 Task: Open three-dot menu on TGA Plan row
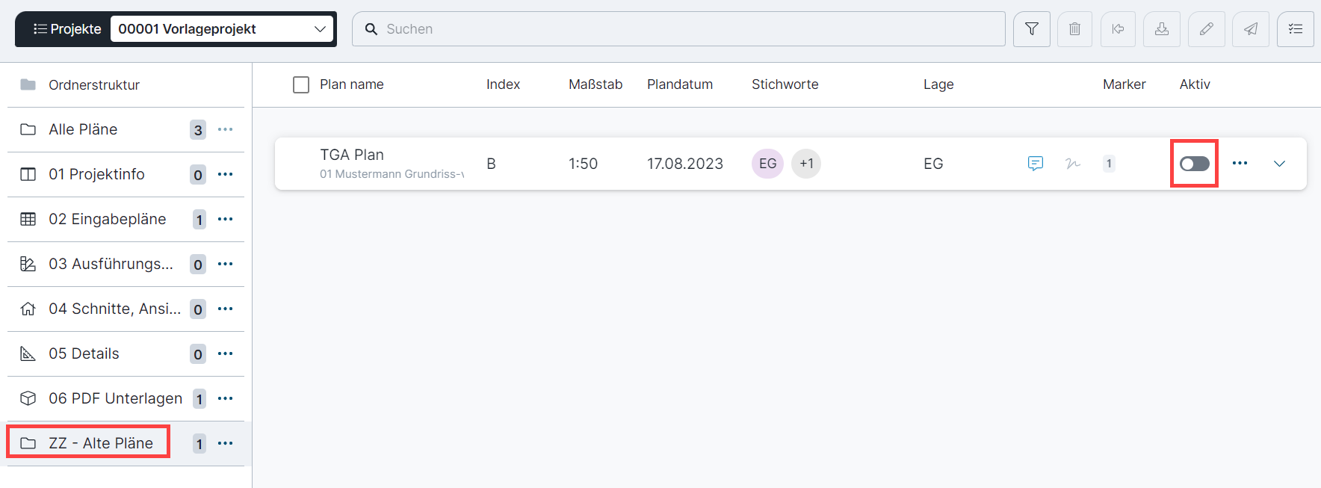pos(1240,163)
